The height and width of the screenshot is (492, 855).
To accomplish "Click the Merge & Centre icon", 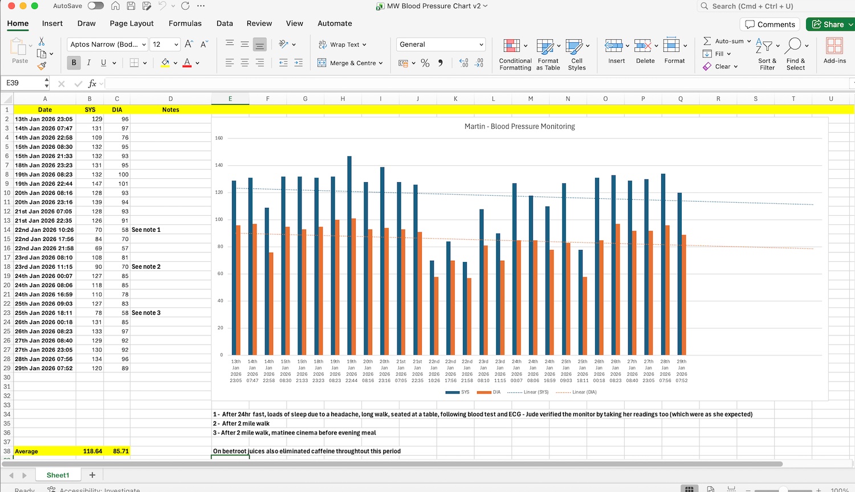I will pyautogui.click(x=322, y=63).
